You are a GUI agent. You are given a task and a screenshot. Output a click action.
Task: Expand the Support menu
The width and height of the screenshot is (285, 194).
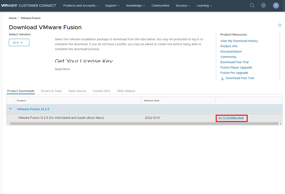coord(112,5)
